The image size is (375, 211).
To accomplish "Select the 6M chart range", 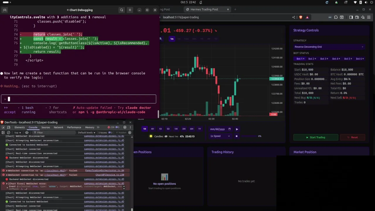I will (x=192, y=129).
